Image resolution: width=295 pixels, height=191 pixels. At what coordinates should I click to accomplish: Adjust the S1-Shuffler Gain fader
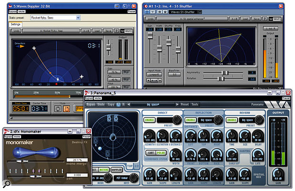click(x=150, y=36)
